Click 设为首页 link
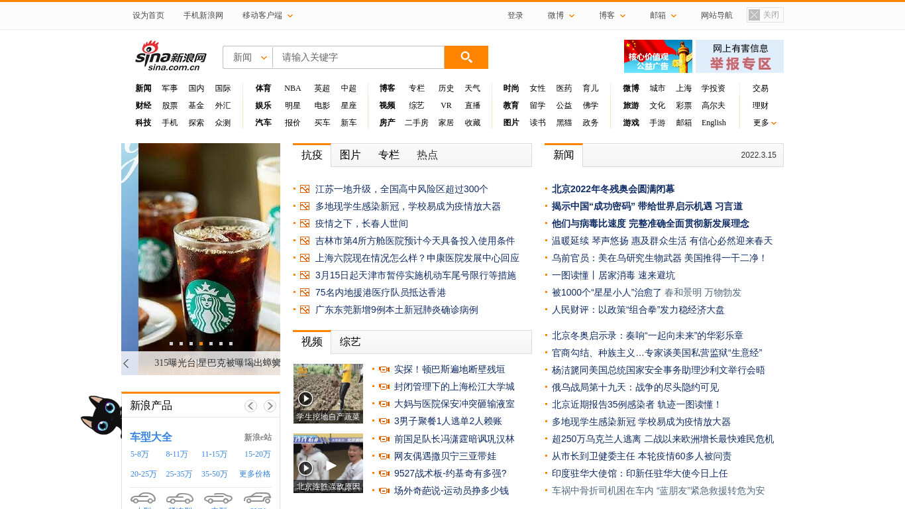 pyautogui.click(x=148, y=15)
